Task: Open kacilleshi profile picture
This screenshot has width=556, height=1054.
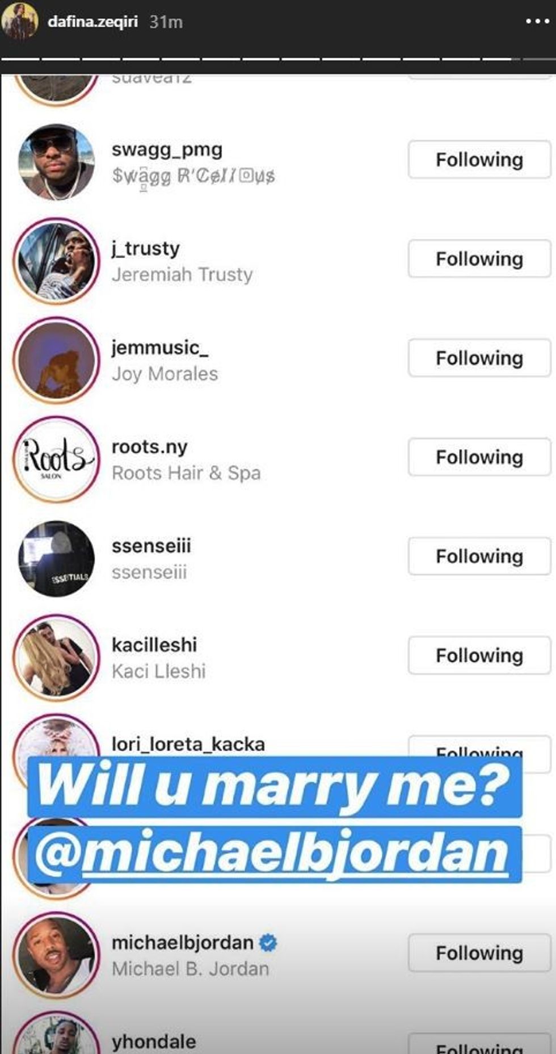Action: click(x=56, y=658)
